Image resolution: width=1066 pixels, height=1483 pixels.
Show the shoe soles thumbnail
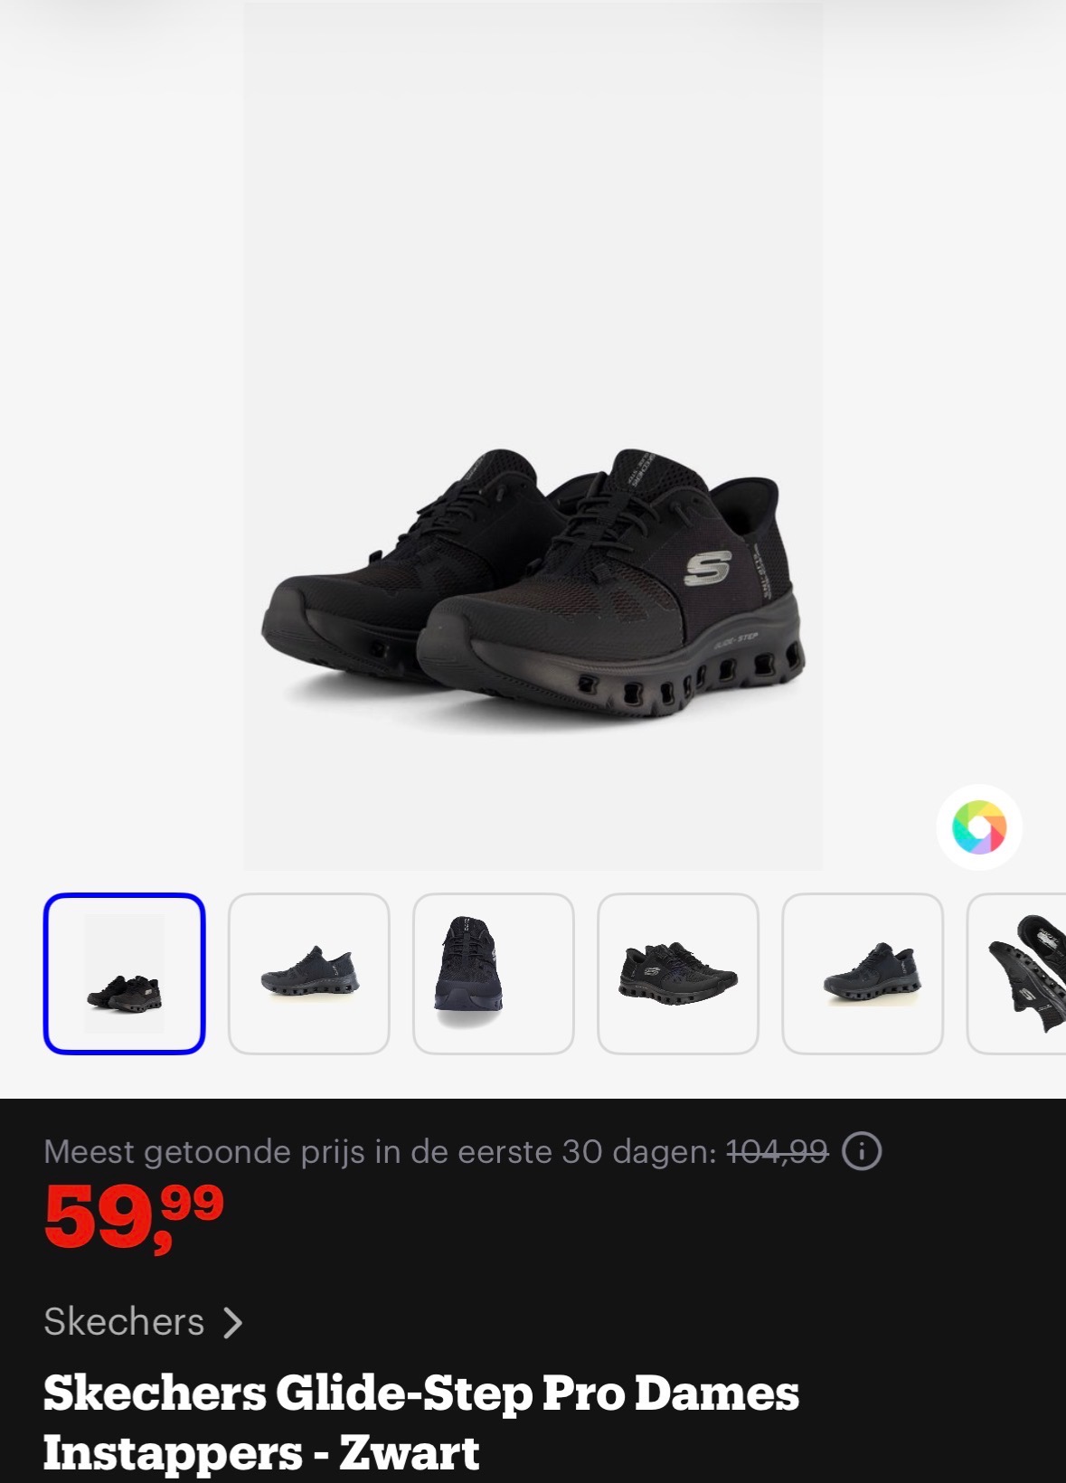point(1017,974)
